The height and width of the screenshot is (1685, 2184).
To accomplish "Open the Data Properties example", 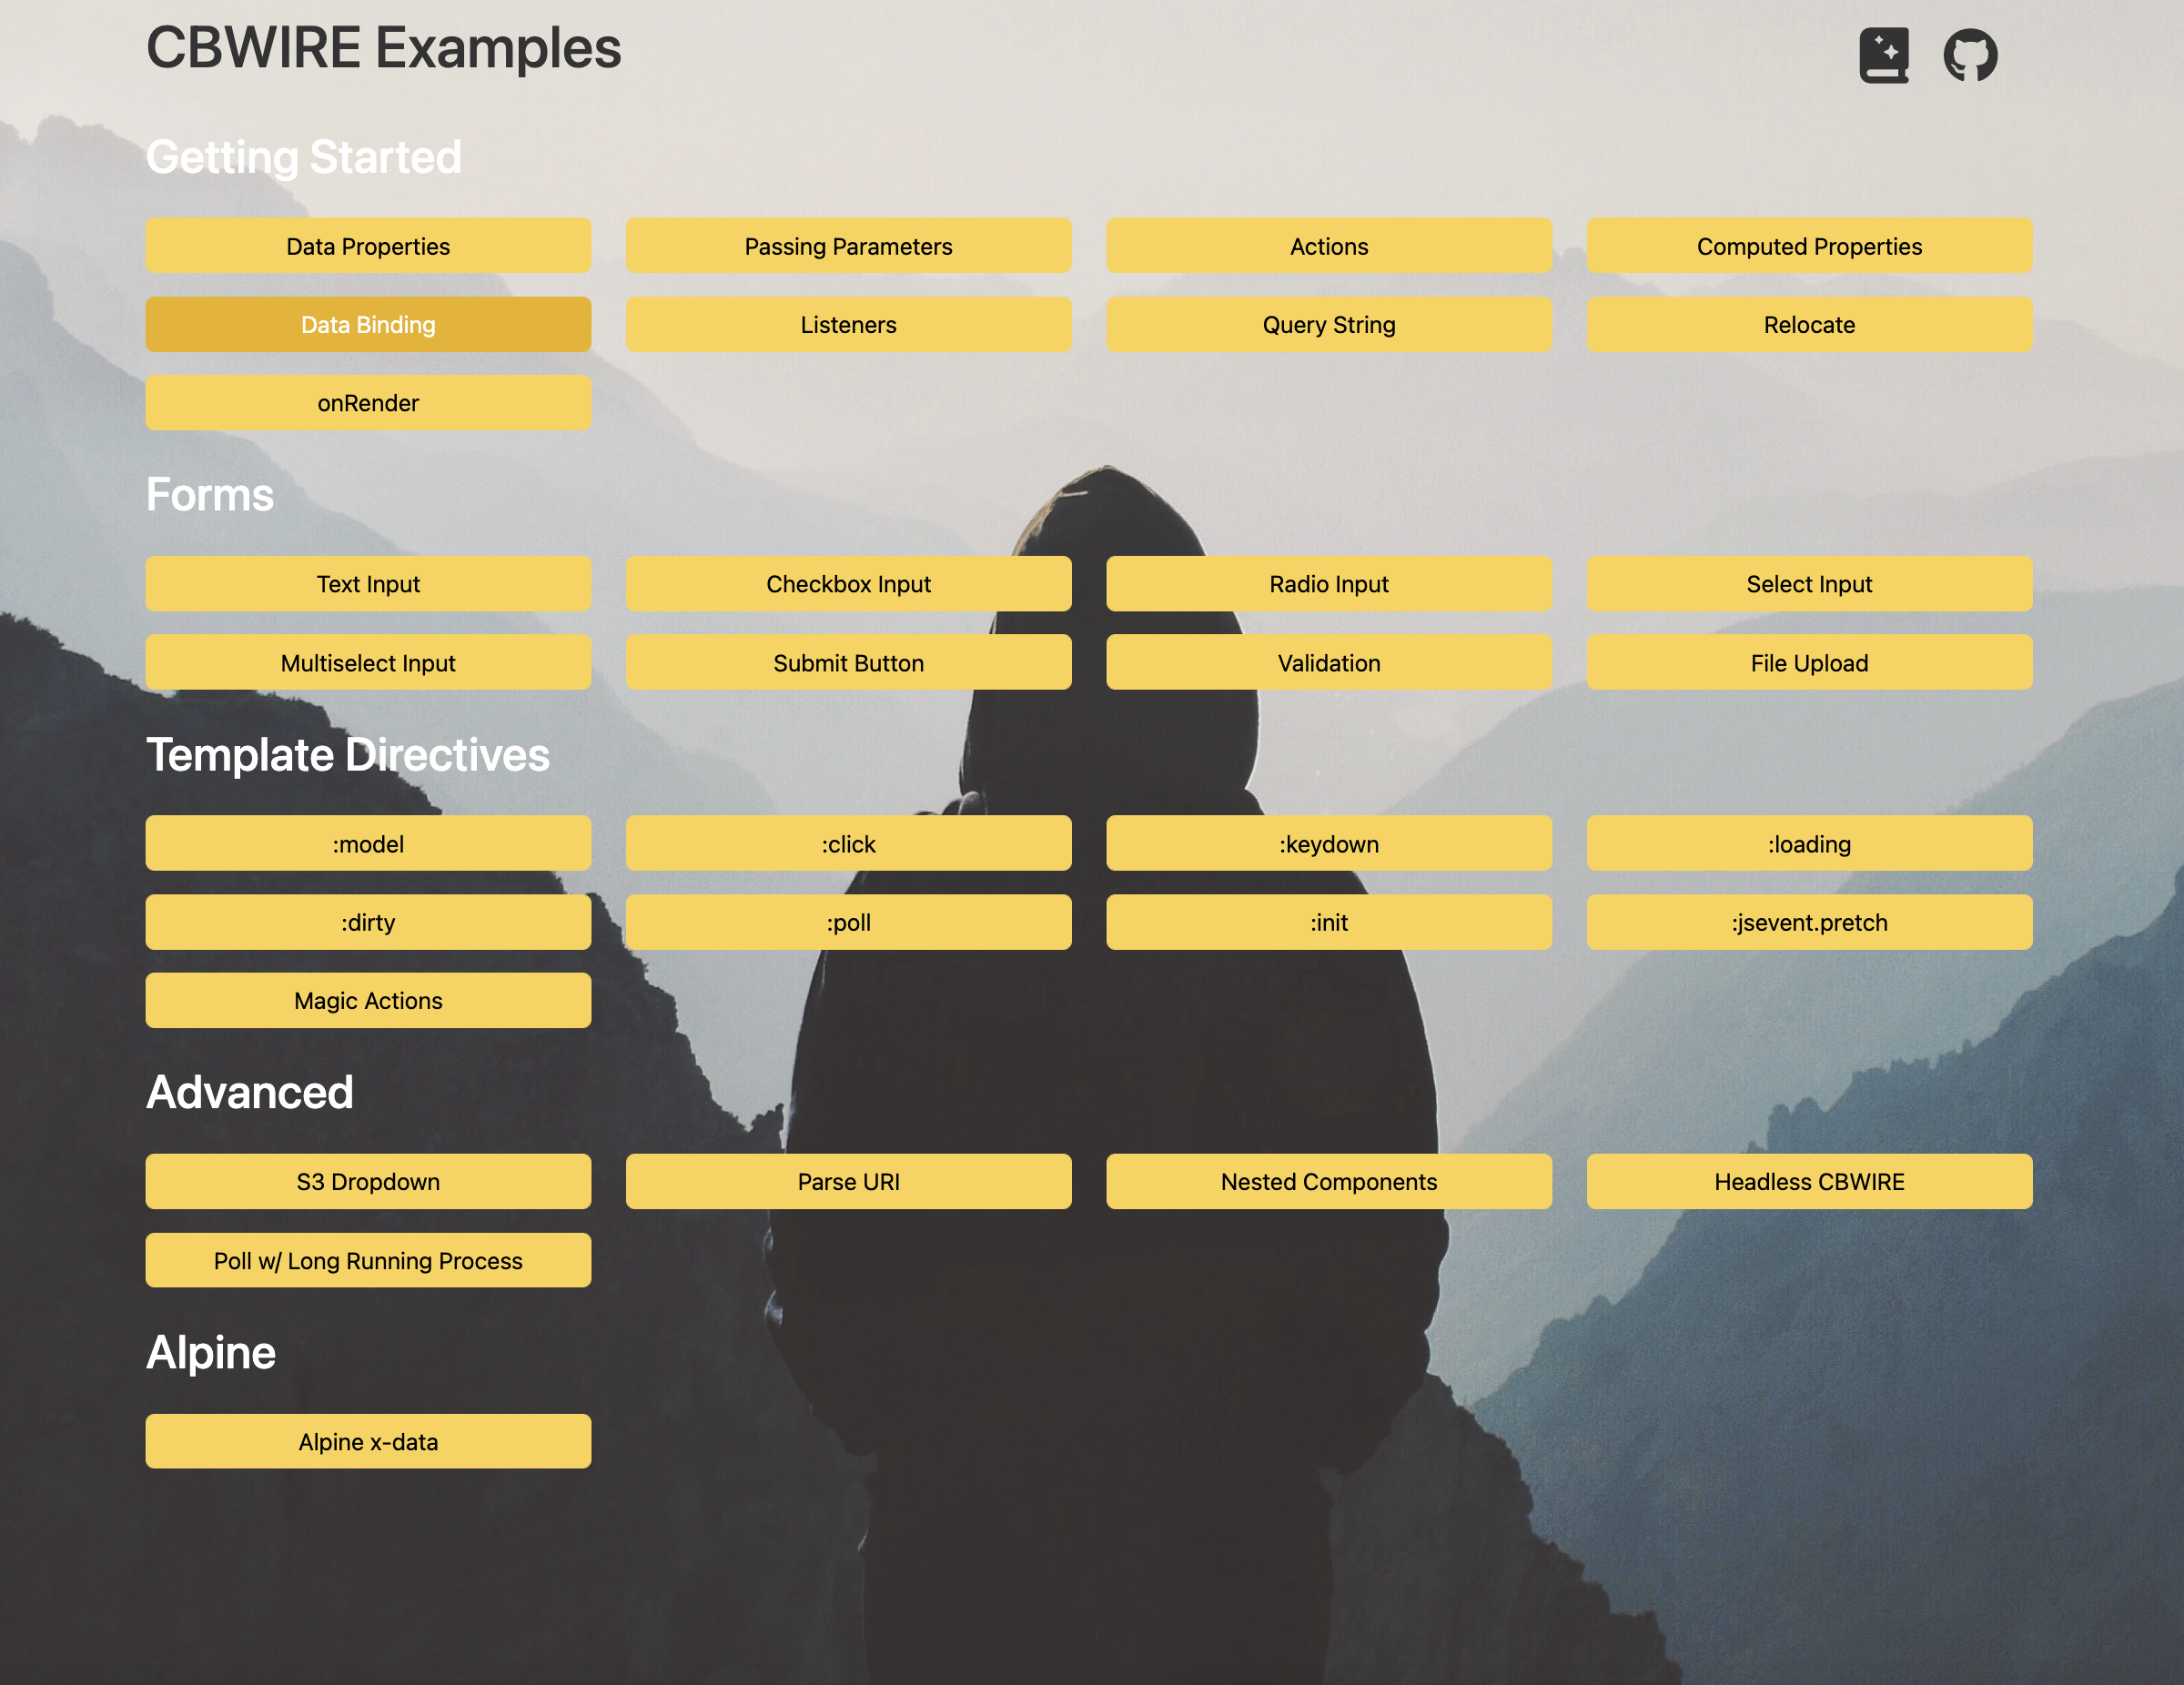I will click(368, 246).
